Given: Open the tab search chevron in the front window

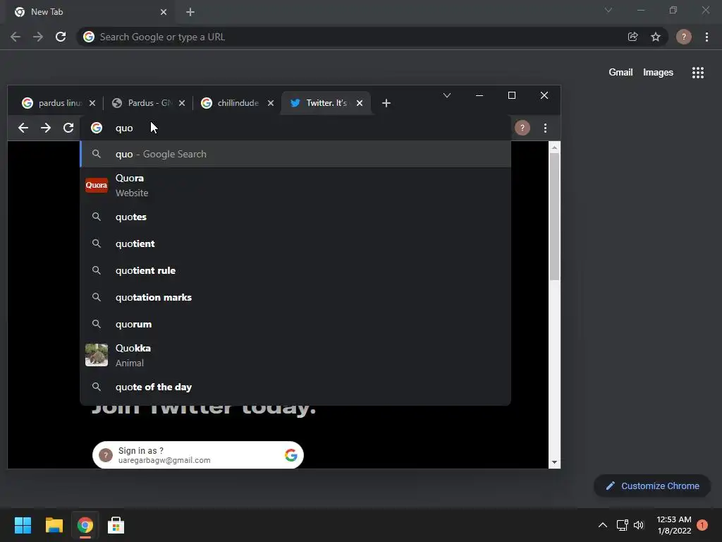Looking at the screenshot, I should tap(446, 95).
